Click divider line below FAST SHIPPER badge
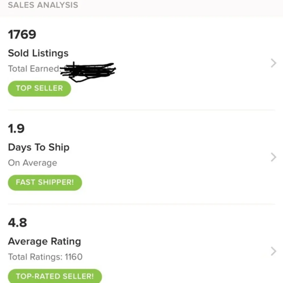 pos(141,204)
